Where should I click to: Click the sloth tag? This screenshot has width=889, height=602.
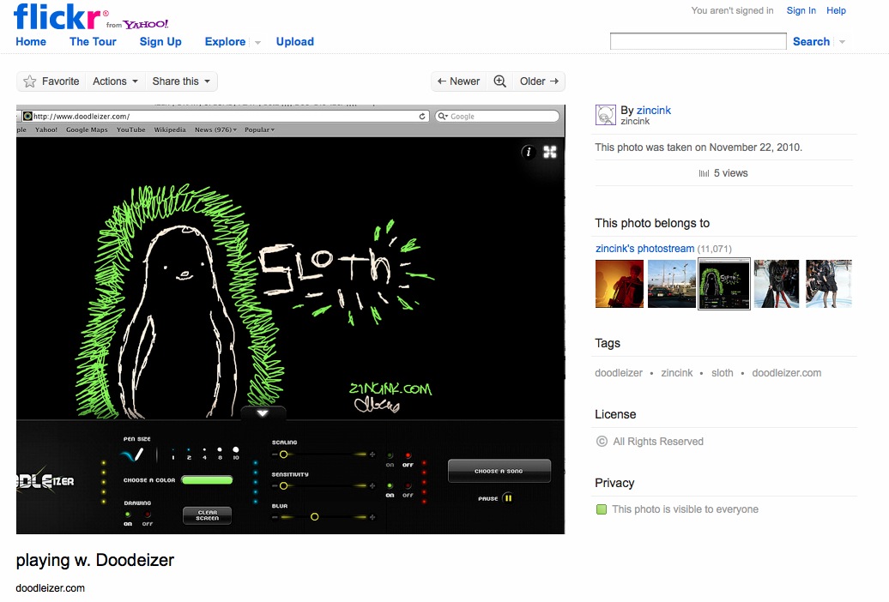pyautogui.click(x=722, y=373)
